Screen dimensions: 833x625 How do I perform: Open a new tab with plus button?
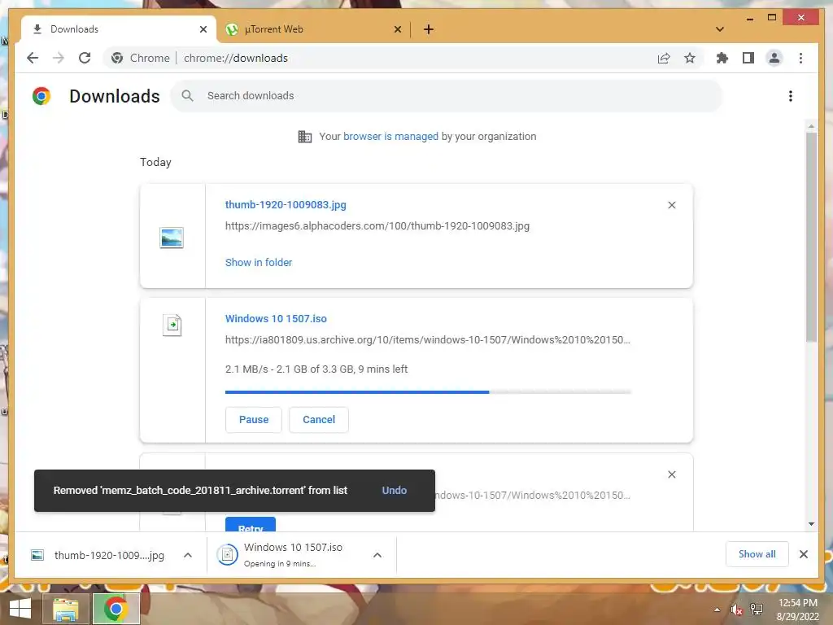pyautogui.click(x=428, y=29)
